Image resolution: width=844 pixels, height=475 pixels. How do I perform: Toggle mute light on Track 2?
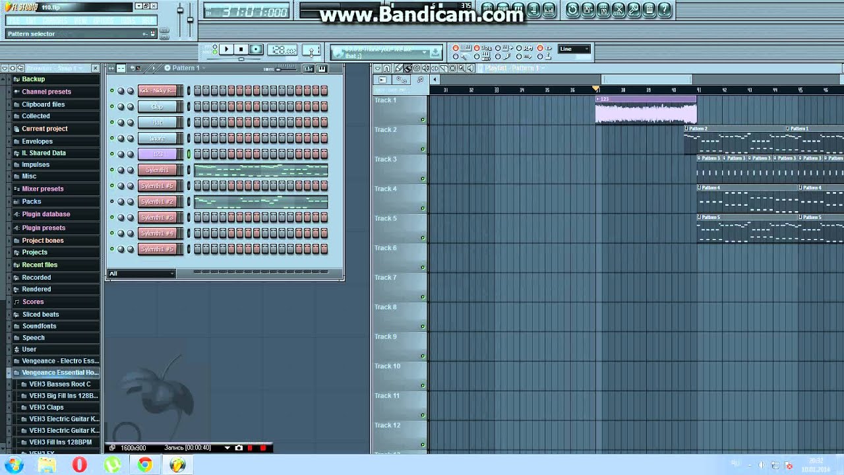pos(423,149)
